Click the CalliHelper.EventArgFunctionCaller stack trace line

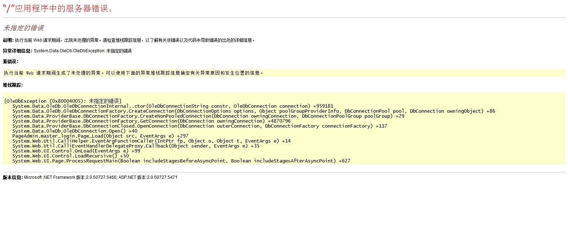click(x=151, y=141)
